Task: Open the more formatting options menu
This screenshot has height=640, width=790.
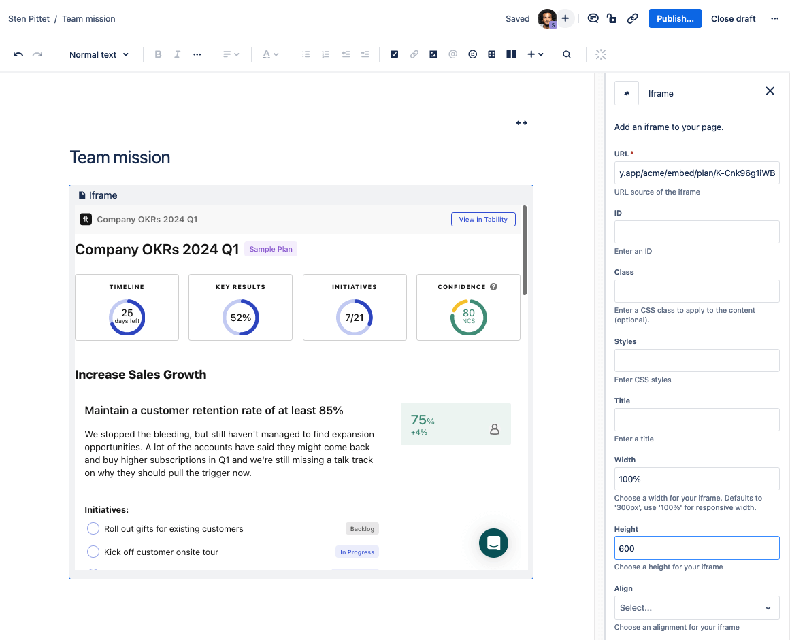Action: click(197, 54)
